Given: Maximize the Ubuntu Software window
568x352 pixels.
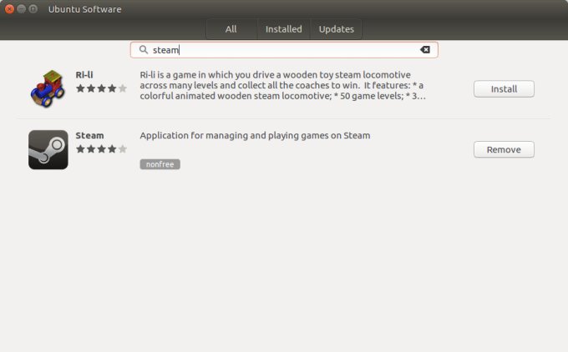Looking at the screenshot, I should click(33, 9).
